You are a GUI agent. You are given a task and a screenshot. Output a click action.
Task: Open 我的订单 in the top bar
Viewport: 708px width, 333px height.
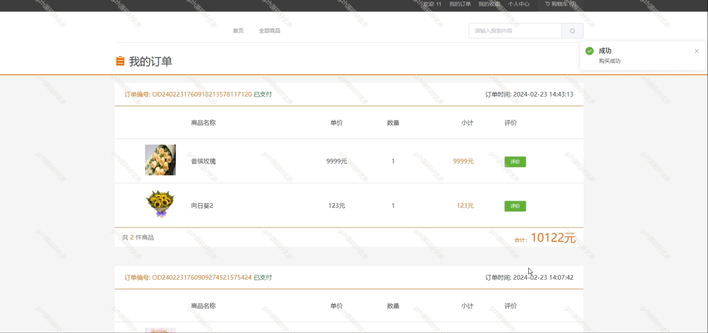[460, 4]
